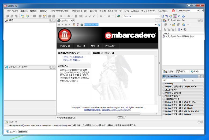Click the browser Home icon beside address
This screenshot has width=209, height=140.
tap(82, 25)
